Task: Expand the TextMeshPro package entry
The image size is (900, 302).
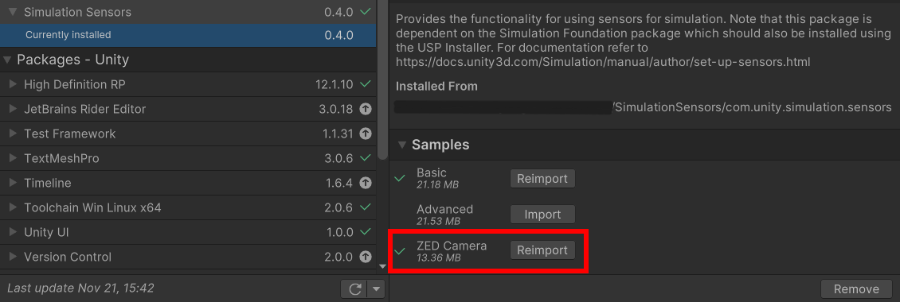Action: pyautogui.click(x=14, y=158)
